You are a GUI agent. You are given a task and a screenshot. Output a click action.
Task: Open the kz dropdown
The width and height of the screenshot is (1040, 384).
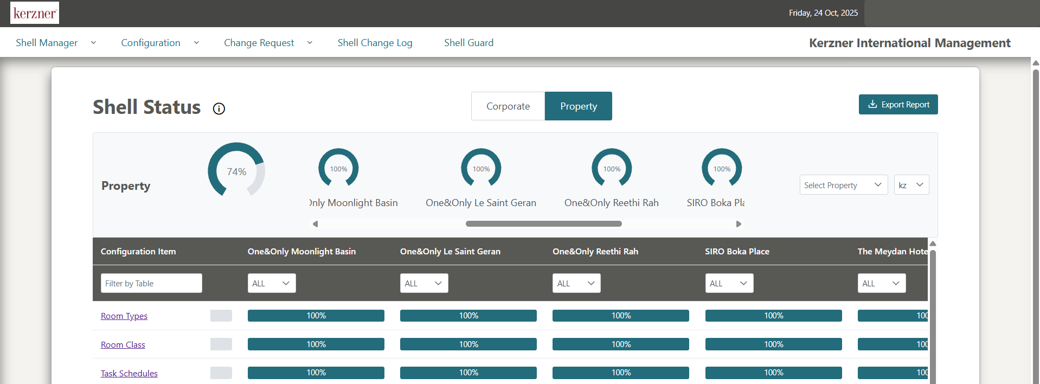tap(911, 185)
